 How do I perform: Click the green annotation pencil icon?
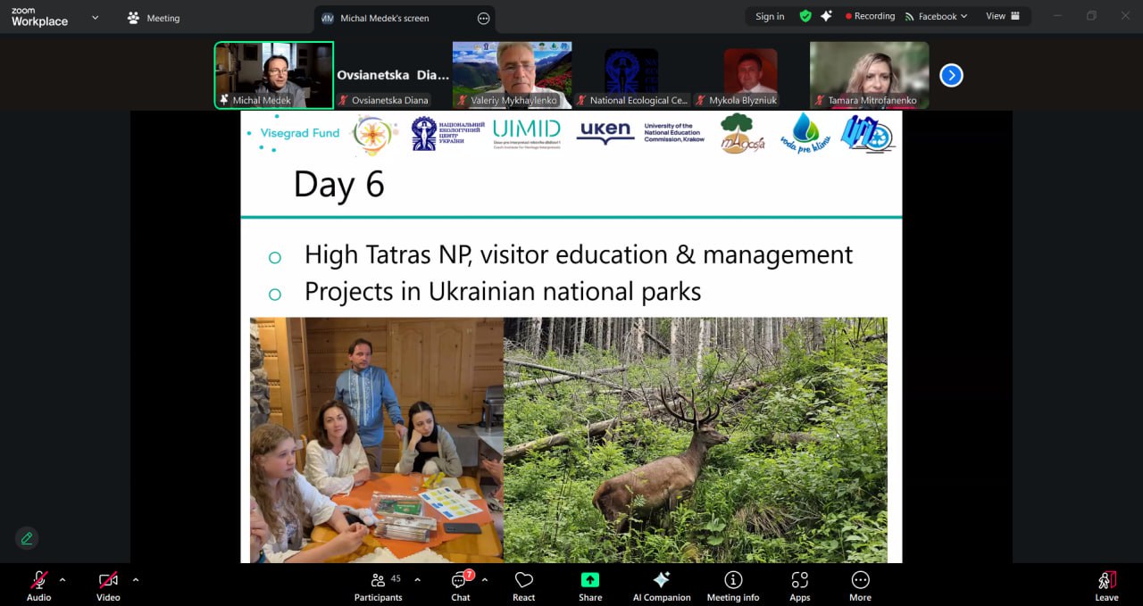pyautogui.click(x=27, y=538)
